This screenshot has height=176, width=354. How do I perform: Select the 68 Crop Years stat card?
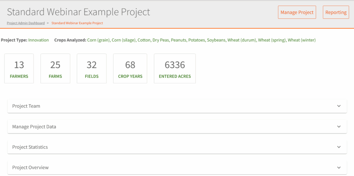[130, 68]
